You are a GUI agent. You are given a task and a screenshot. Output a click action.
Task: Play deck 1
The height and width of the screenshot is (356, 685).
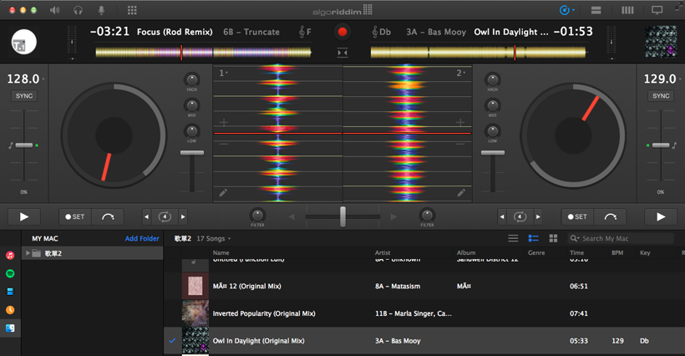(x=24, y=216)
